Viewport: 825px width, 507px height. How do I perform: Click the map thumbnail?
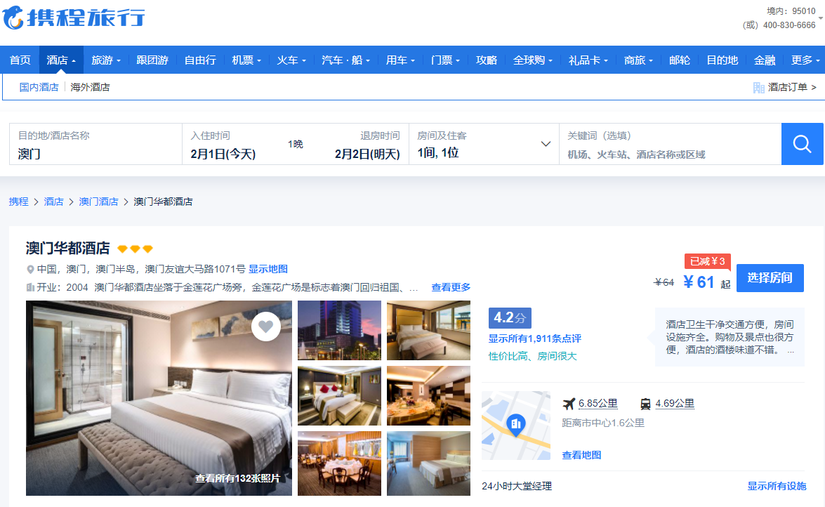click(x=516, y=426)
